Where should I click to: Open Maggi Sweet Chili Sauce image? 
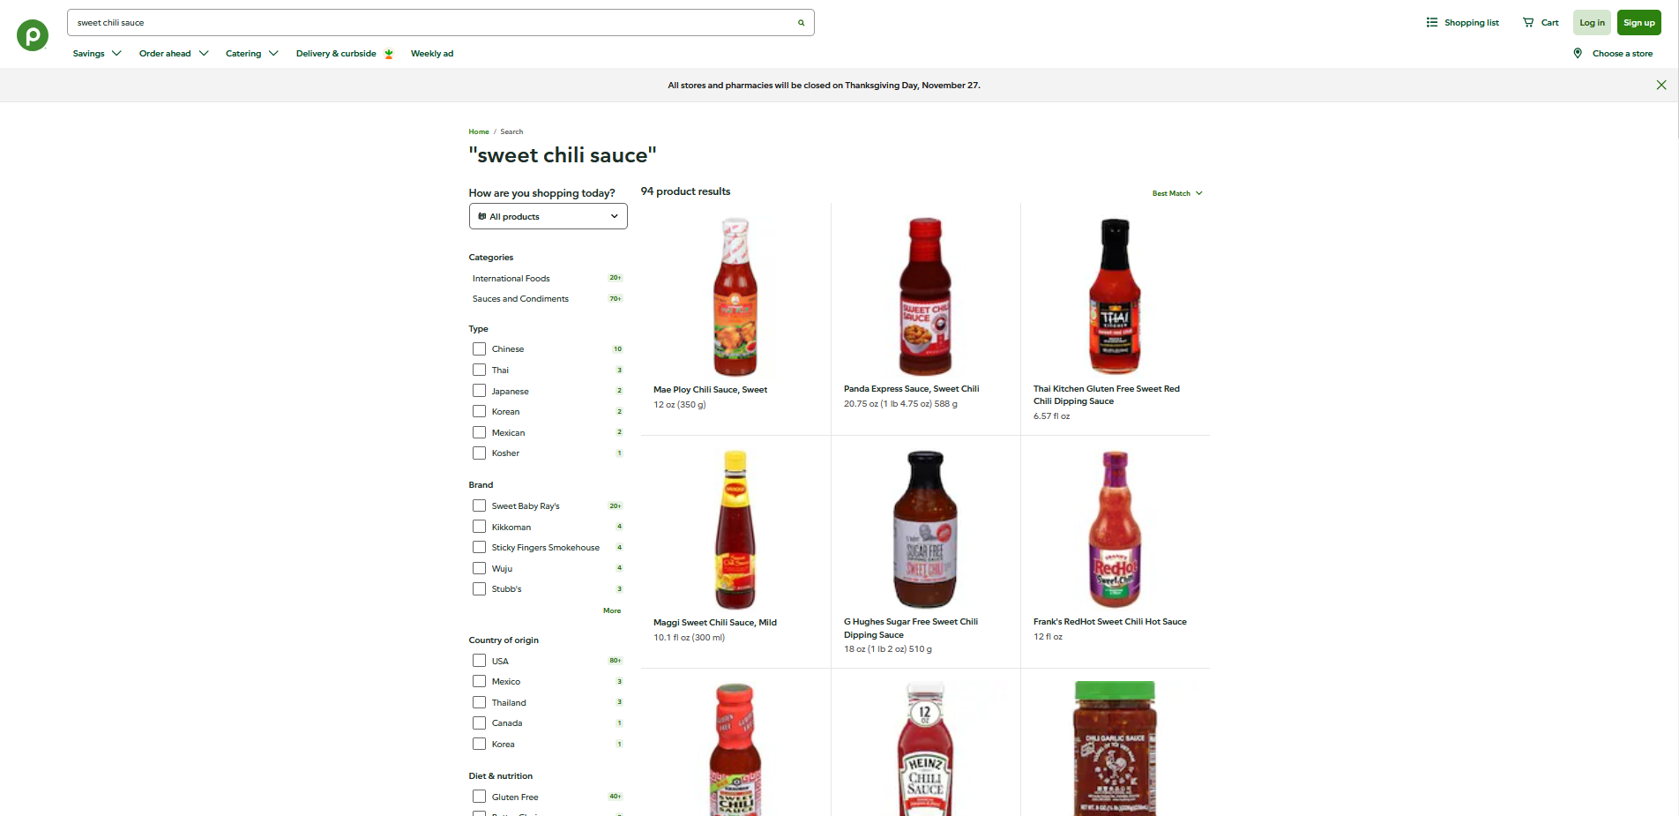pyautogui.click(x=735, y=529)
